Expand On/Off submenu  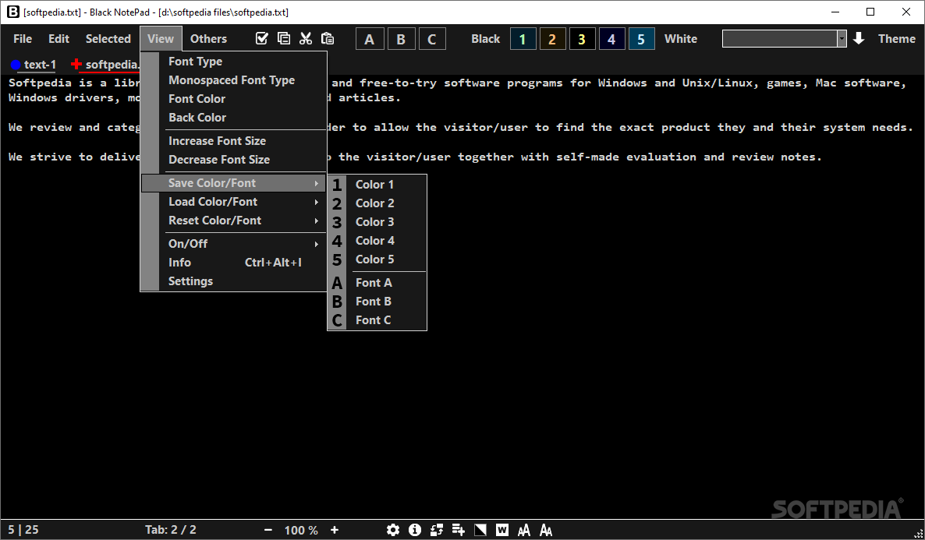click(234, 243)
